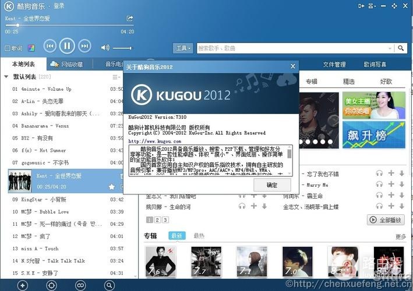Click the star favorite icon on Kent song
This screenshot has height=291, width=413.
pyautogui.click(x=112, y=187)
